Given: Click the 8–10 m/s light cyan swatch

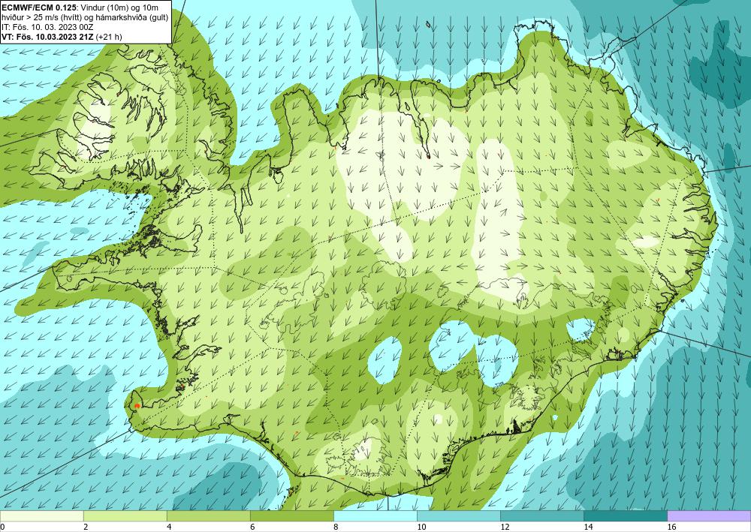Looking at the screenshot, I should (375, 515).
